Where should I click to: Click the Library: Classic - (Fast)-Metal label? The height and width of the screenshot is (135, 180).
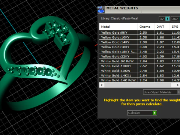pos(119,18)
